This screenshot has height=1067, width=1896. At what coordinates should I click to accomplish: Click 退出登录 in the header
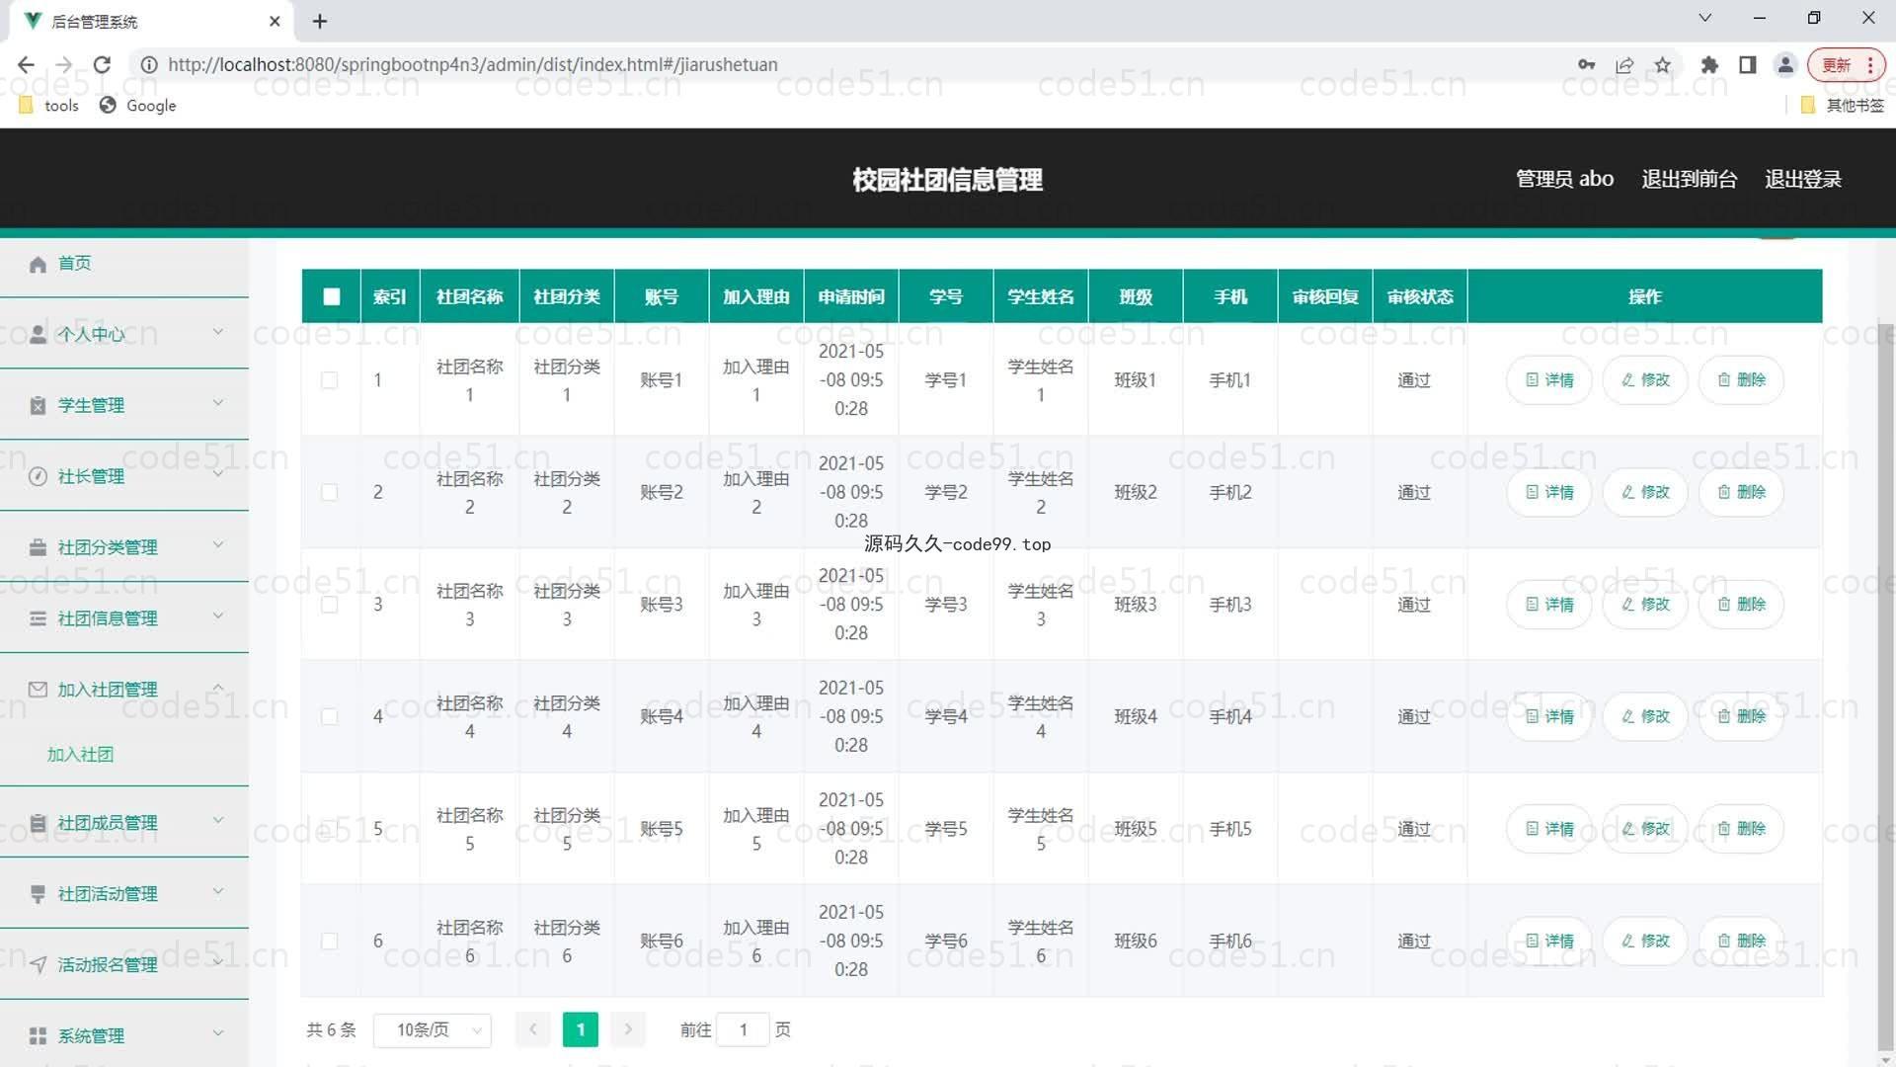click(x=1803, y=179)
